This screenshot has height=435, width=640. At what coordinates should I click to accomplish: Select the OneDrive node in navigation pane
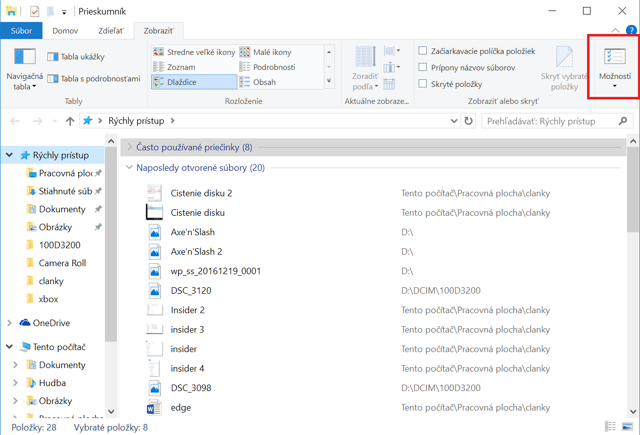pos(51,323)
